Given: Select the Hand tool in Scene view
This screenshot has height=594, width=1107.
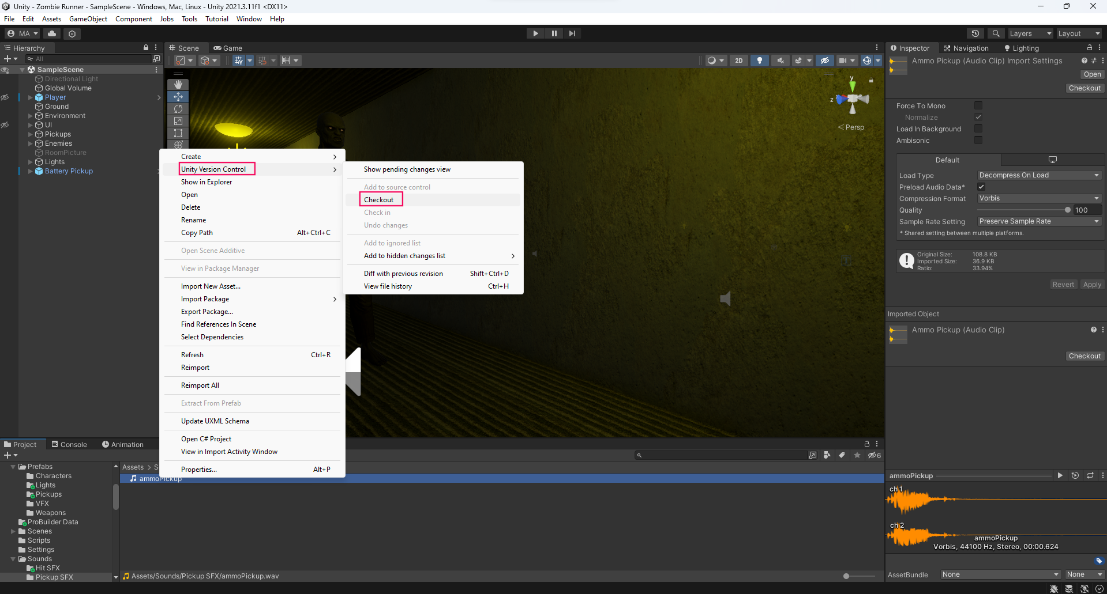Looking at the screenshot, I should [x=178, y=85].
